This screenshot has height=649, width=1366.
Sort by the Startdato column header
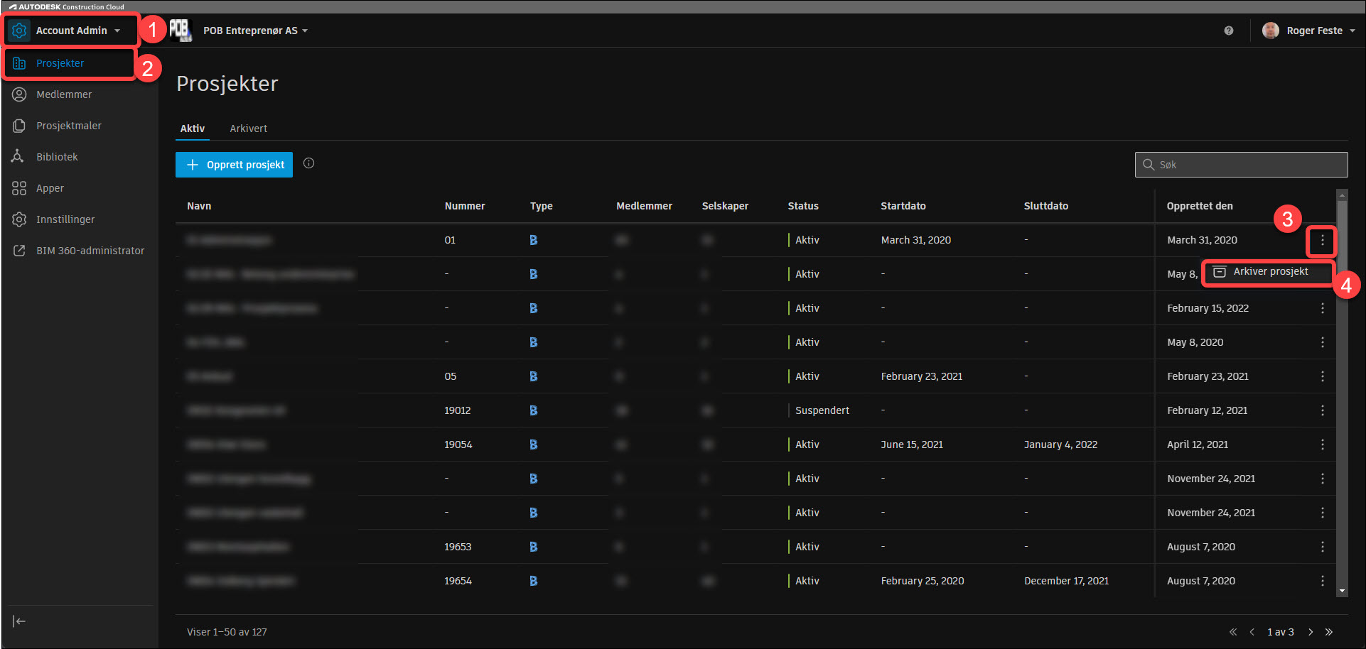[903, 206]
